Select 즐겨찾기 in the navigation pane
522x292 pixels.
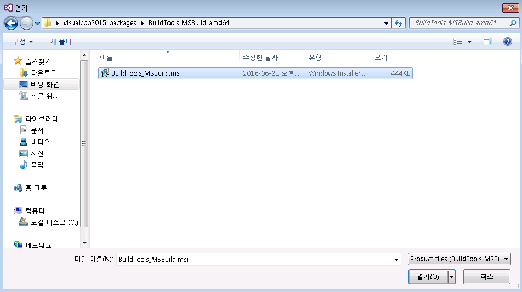(x=38, y=61)
